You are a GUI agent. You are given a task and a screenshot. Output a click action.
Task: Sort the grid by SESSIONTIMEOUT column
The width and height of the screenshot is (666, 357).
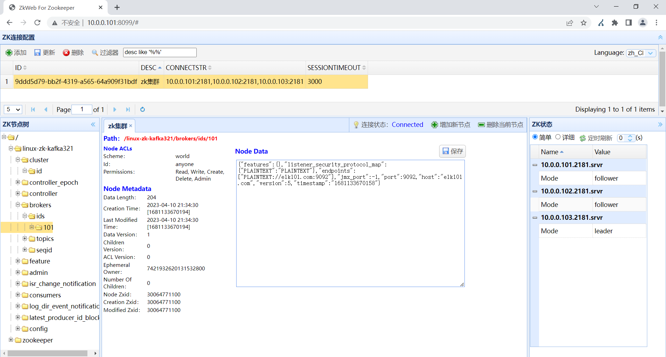pyautogui.click(x=337, y=68)
